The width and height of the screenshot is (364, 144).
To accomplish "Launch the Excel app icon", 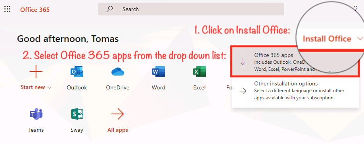I will coord(199,72).
